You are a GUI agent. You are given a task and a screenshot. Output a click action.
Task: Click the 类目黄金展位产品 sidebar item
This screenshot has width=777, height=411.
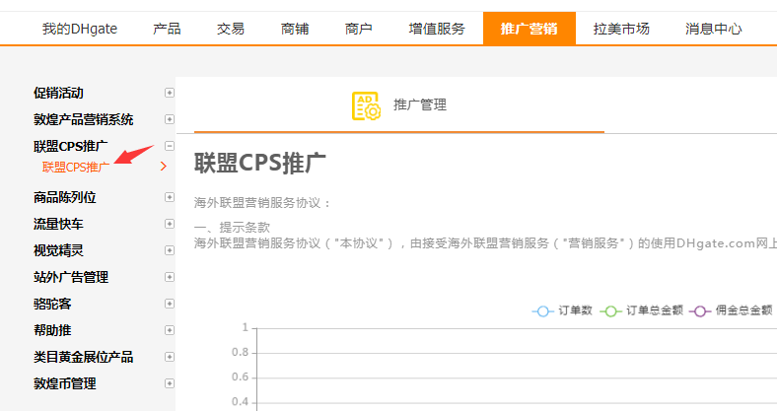[83, 357]
